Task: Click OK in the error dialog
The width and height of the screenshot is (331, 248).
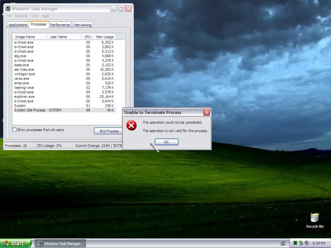Action: [166, 142]
